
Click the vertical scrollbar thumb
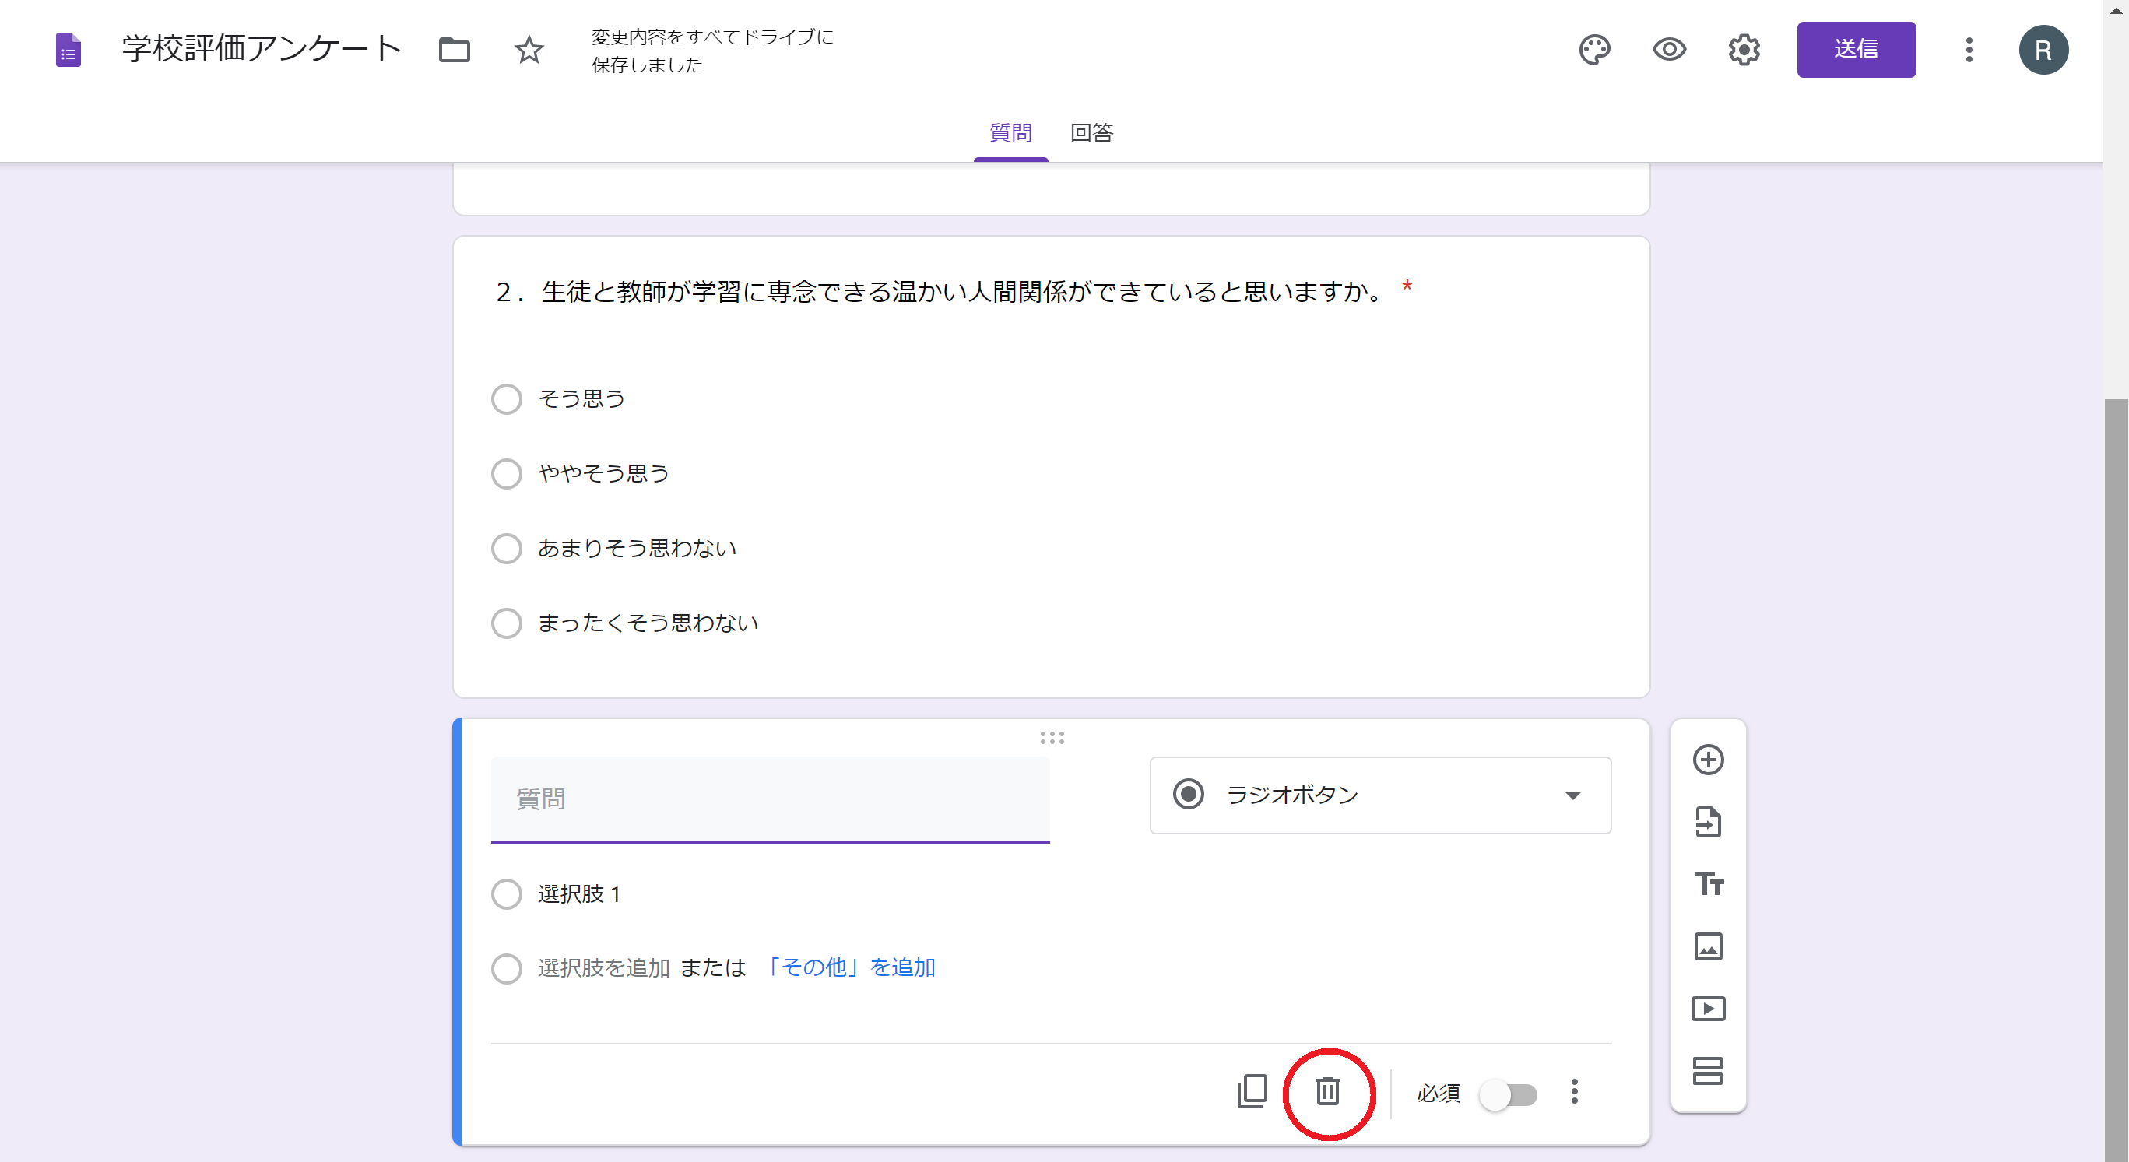click(x=2117, y=780)
